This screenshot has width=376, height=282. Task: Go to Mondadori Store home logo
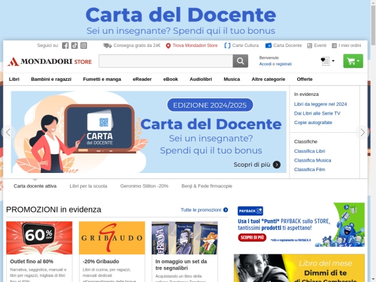pos(50,61)
